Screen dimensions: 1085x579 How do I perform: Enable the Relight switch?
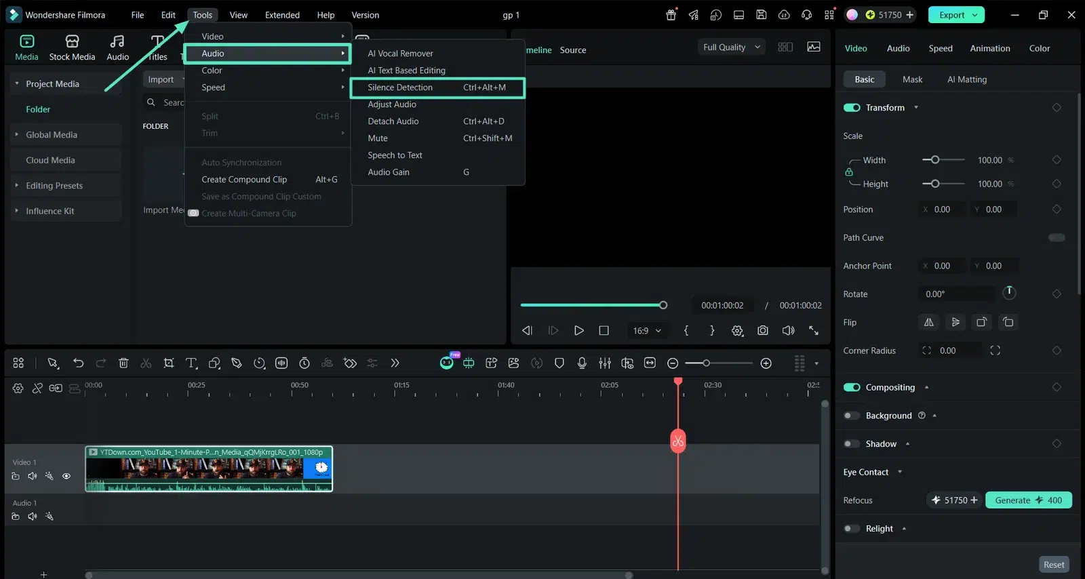click(x=852, y=529)
